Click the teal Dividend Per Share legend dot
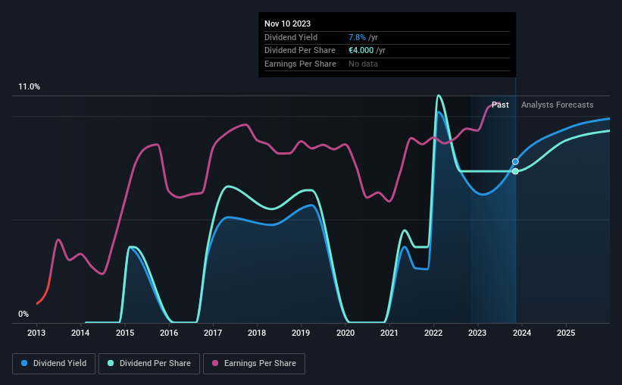622x385 pixels. point(111,363)
